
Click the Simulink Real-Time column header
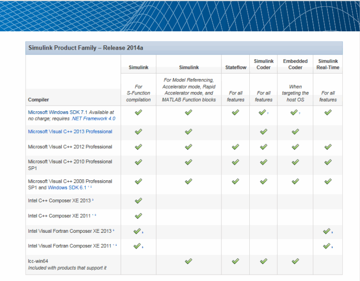pos(328,64)
